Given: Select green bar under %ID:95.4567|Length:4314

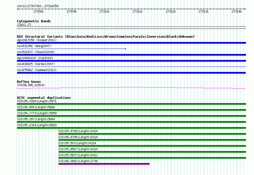Looking at the screenshot, I should pyautogui.click(x=152, y=152).
